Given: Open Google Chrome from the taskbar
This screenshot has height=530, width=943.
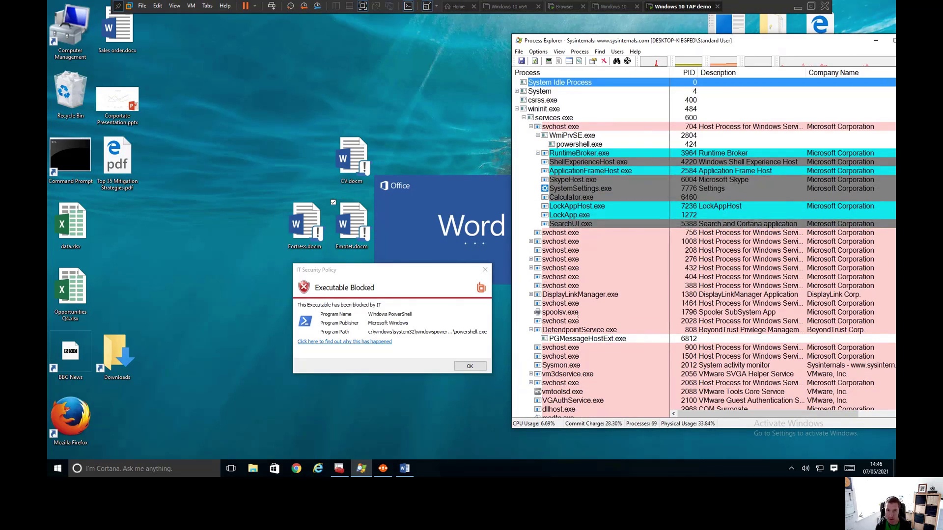Looking at the screenshot, I should pos(296,468).
